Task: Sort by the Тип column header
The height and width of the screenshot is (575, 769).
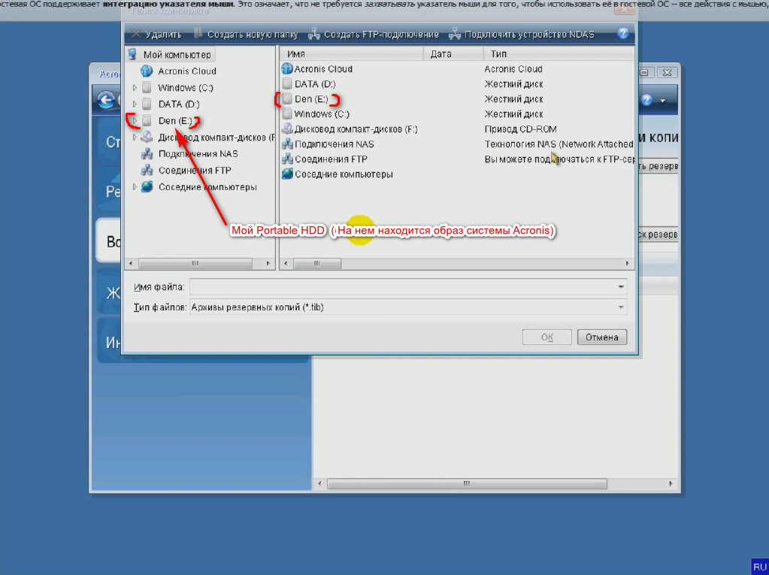Action: [x=556, y=54]
